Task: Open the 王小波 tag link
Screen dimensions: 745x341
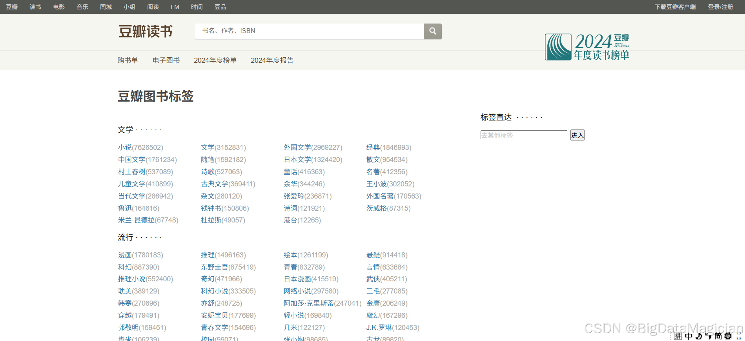Action: point(377,184)
